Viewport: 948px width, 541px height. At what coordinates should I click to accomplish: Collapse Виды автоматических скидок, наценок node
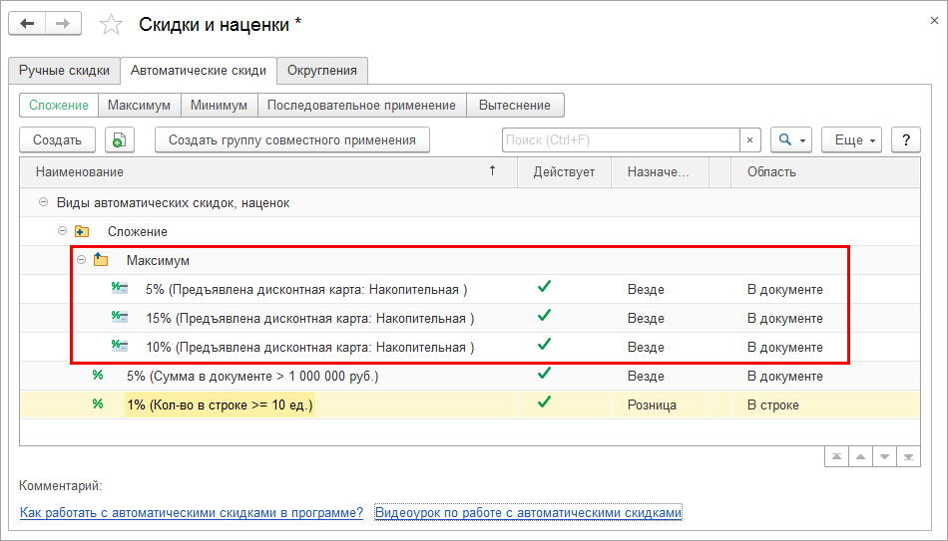43,202
